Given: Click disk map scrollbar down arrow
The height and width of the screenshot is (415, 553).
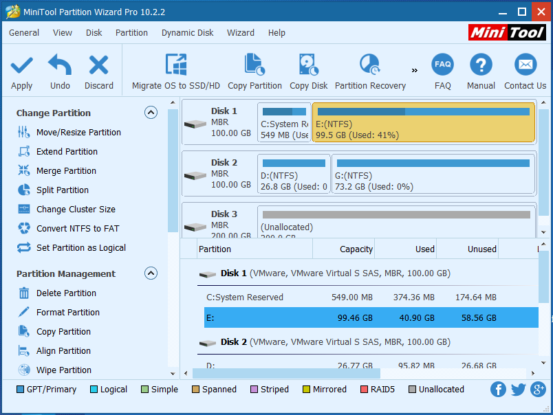Looking at the screenshot, I should pos(543,232).
